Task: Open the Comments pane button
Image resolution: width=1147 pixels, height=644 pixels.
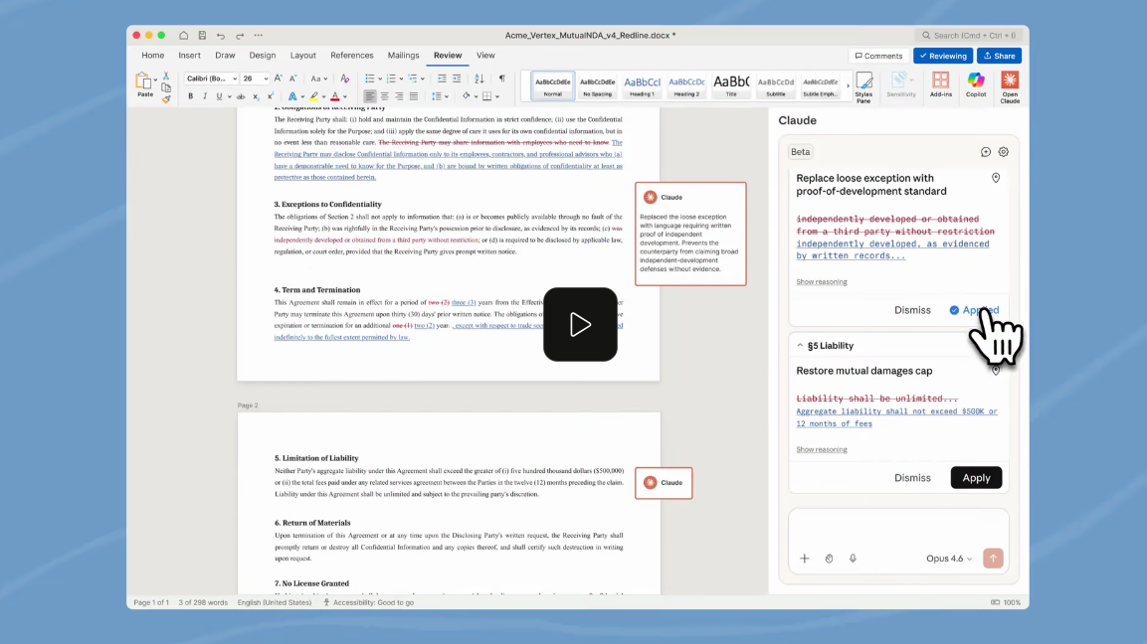Action: coord(878,56)
